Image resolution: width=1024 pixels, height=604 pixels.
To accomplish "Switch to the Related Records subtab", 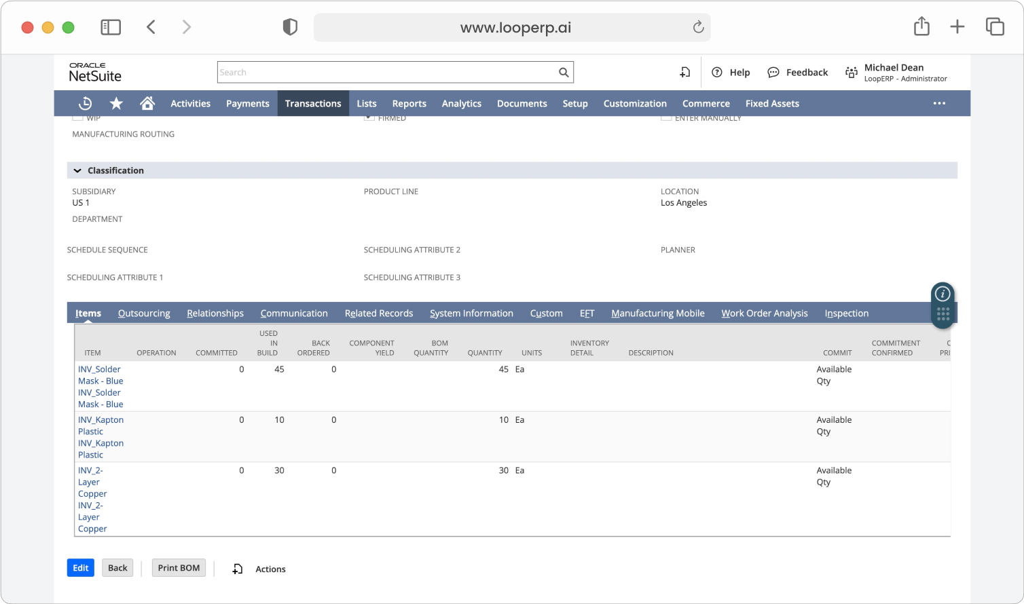I will (x=379, y=313).
